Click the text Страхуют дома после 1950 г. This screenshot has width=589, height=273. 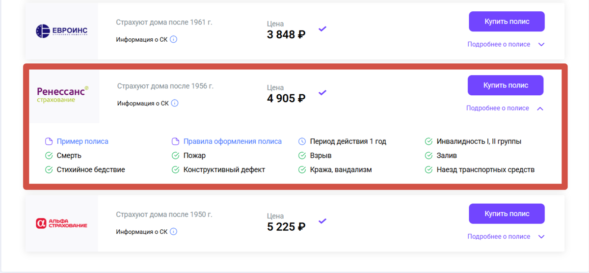coord(164,215)
